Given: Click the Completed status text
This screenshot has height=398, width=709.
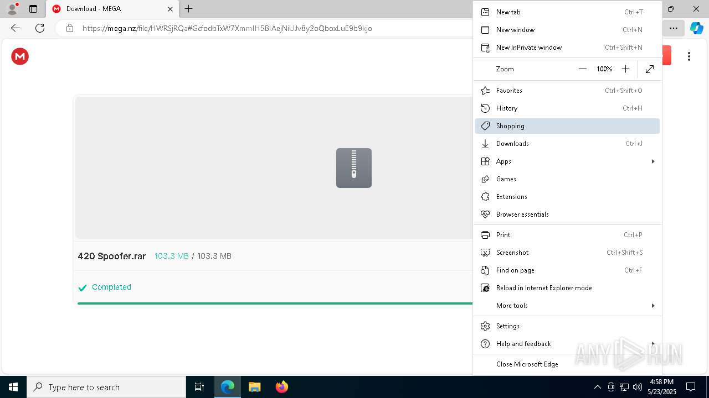Looking at the screenshot, I should (111, 287).
